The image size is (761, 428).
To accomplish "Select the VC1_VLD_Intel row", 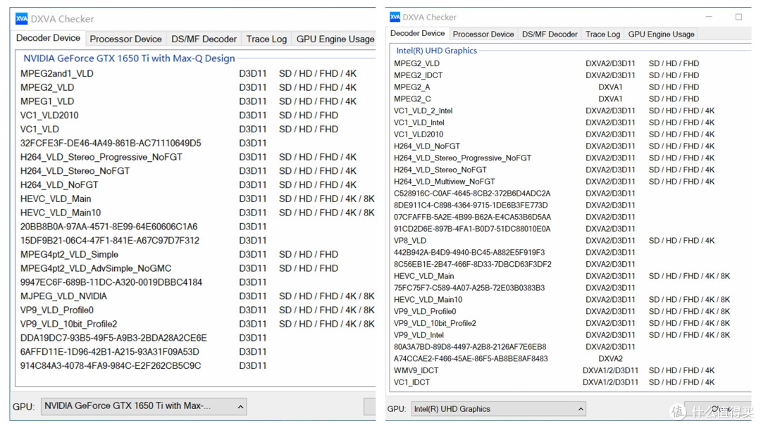I will pyautogui.click(x=555, y=122).
